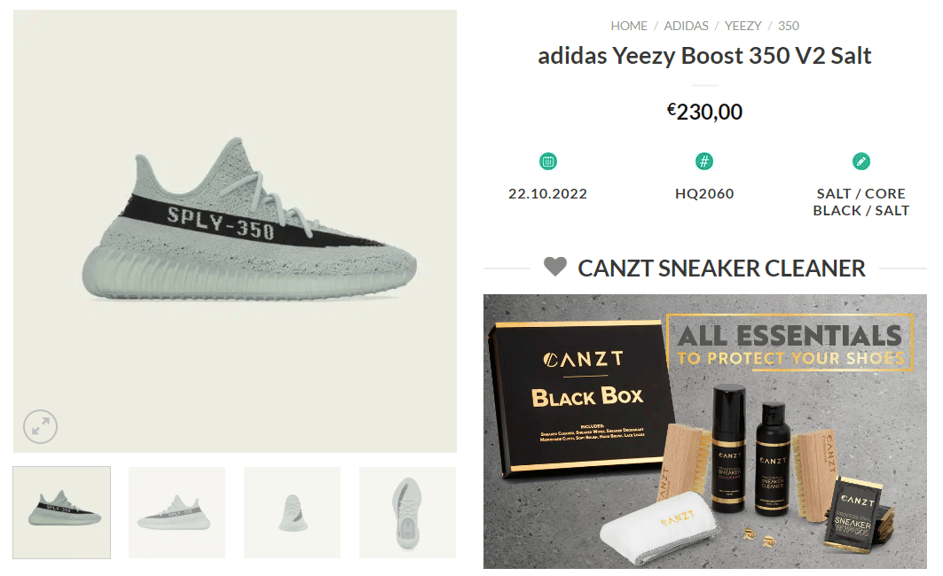Click the green hashtag style code icon

[704, 161]
